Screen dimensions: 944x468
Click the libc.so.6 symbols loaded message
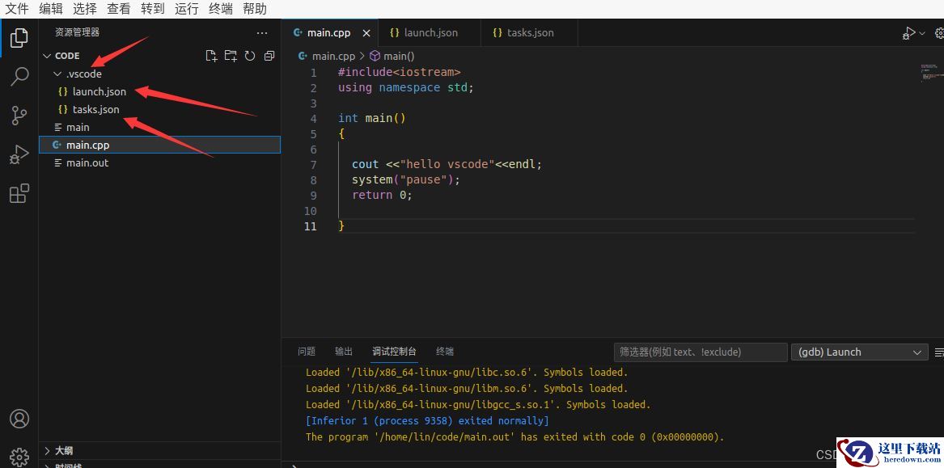(467, 373)
